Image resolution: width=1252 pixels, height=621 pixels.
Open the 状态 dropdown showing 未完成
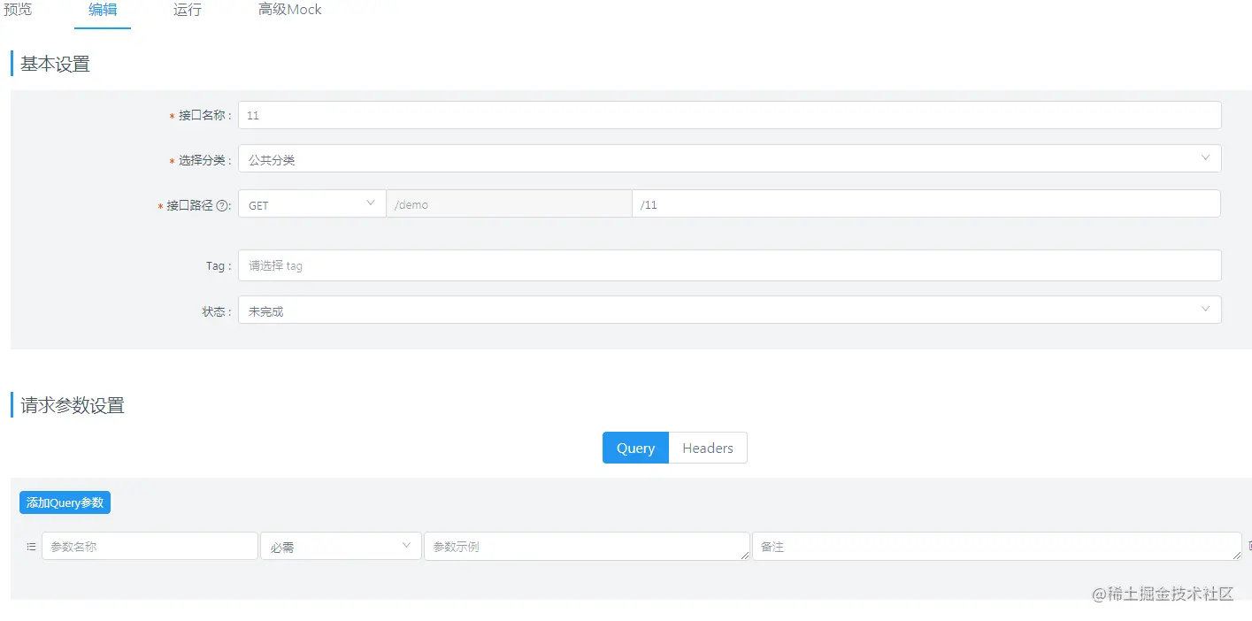click(x=730, y=310)
